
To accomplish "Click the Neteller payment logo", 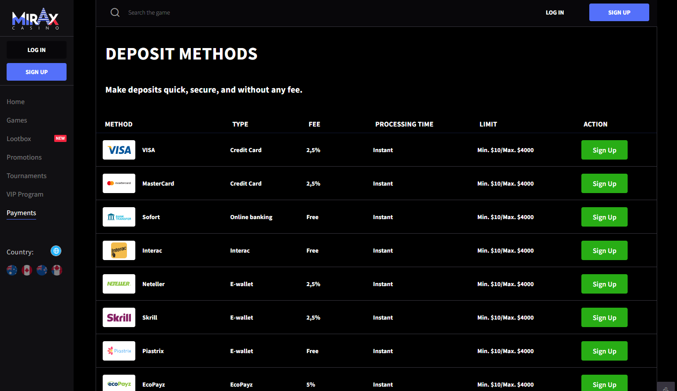I will tap(119, 284).
